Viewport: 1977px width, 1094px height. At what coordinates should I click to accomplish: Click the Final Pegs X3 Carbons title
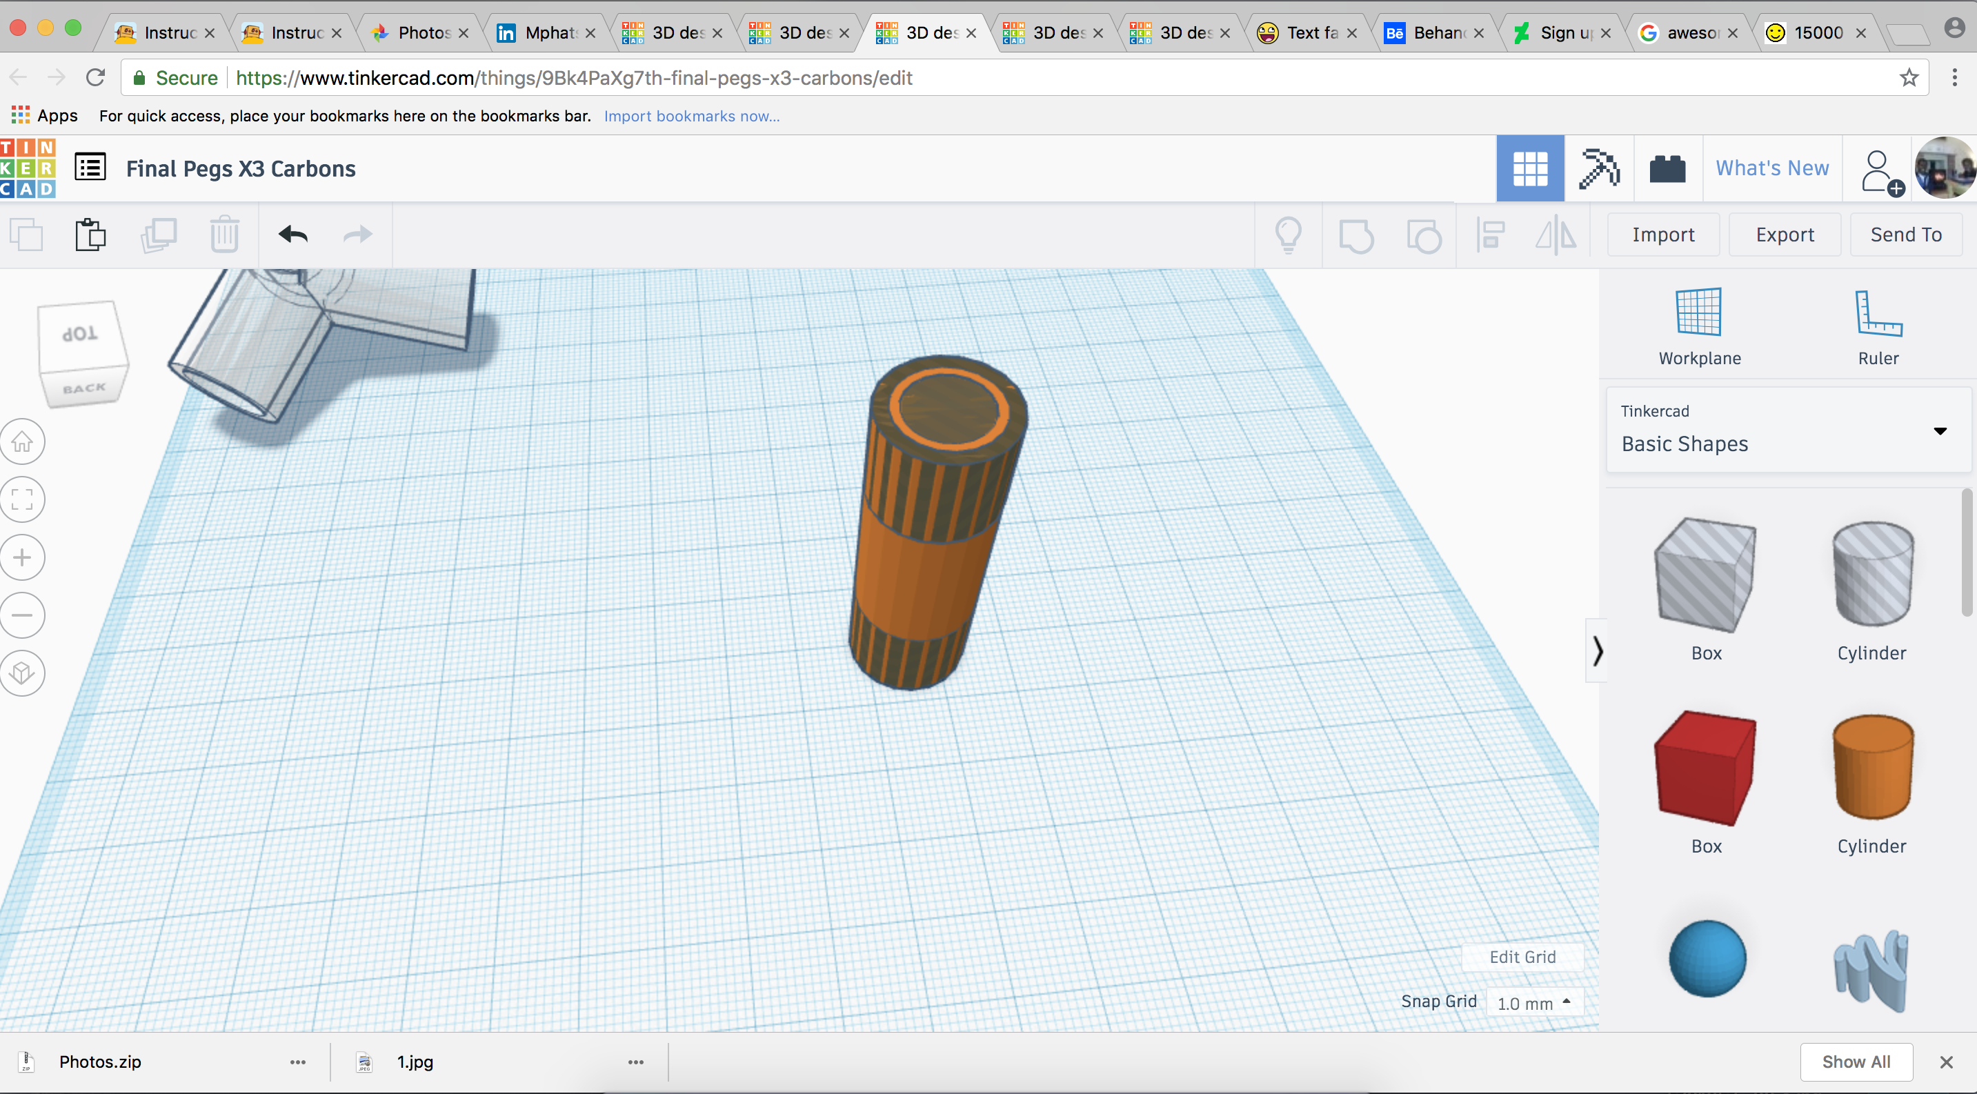241,169
